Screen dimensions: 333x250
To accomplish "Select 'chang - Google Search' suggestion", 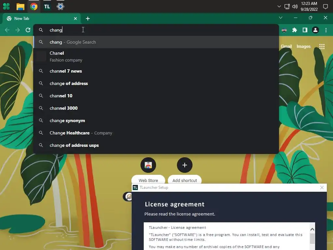I will [x=156, y=42].
